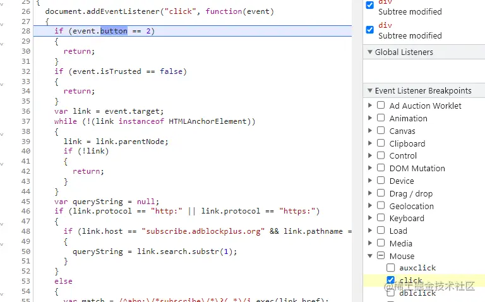Enable the Control events checkbox
The height and width of the screenshot is (302, 485).
[381, 155]
